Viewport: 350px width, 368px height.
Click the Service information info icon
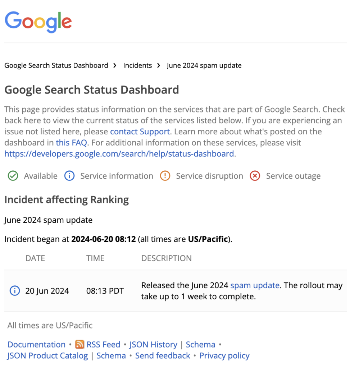(69, 176)
